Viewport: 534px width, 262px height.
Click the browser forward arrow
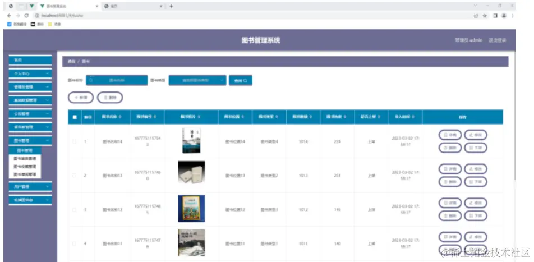point(18,16)
